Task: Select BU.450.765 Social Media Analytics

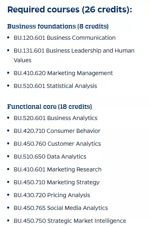Action: [61, 208]
